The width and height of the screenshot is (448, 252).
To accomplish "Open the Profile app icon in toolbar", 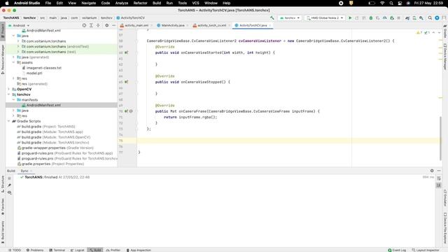I will [385, 17].
